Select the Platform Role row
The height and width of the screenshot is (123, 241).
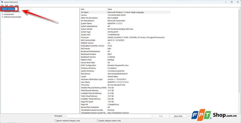[x=125, y=60]
